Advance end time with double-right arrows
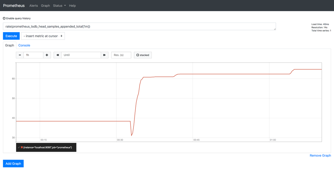This screenshot has width=334, height=181. (x=104, y=55)
